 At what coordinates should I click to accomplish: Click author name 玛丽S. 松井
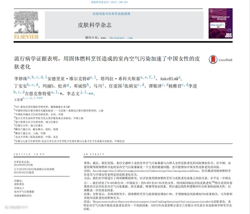pos(55,86)
